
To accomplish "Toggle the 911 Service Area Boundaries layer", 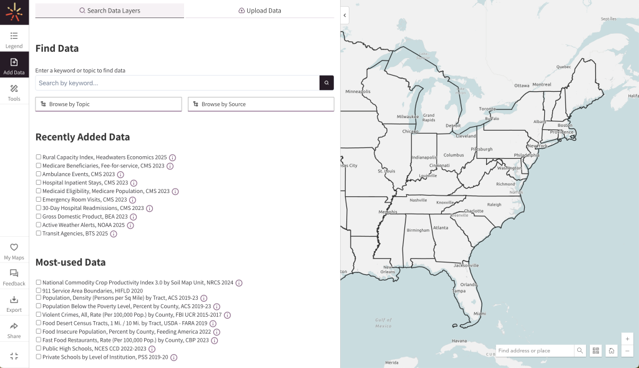I will click(x=39, y=291).
